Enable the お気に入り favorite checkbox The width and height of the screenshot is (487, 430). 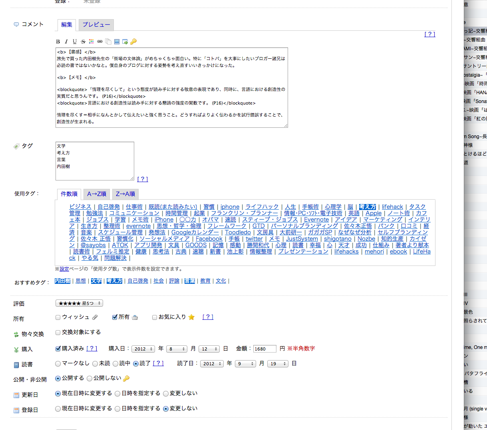155,317
